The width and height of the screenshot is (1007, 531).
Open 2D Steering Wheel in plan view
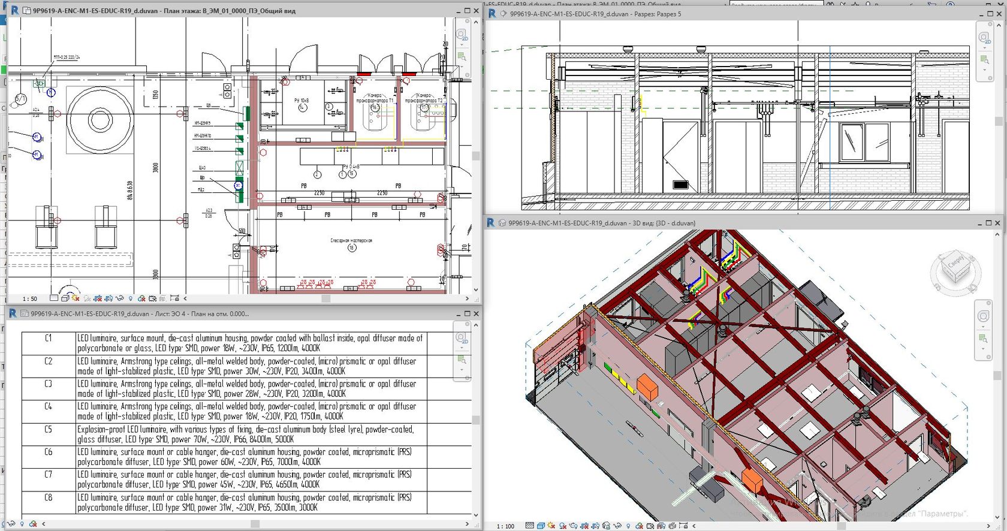tap(462, 35)
